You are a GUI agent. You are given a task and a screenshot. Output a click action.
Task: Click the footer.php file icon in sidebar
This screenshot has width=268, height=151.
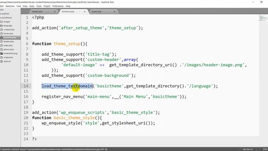2,34
